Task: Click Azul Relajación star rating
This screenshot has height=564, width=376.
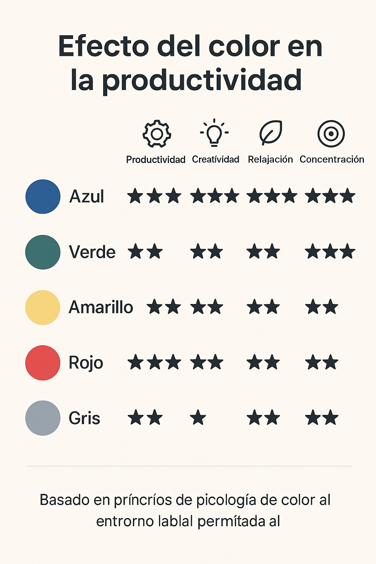Action: [x=272, y=196]
